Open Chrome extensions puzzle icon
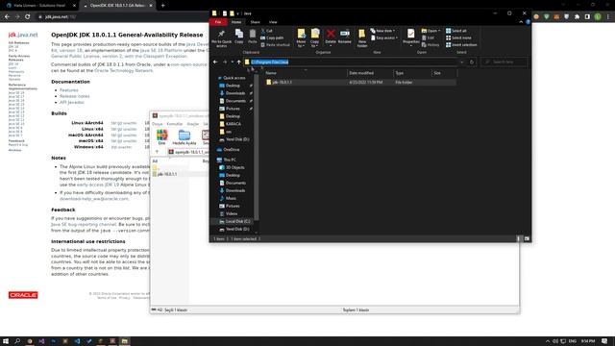The width and height of the screenshot is (615, 346). [x=577, y=16]
